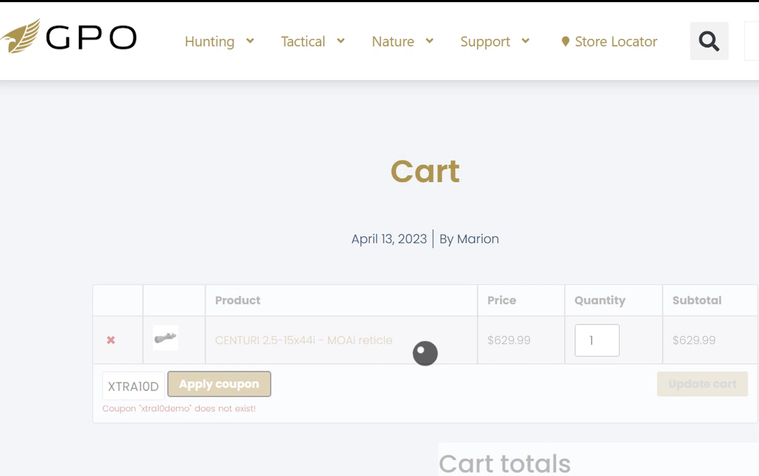This screenshot has width=759, height=476.
Task: Click the Store Locator pin icon
Action: point(565,41)
